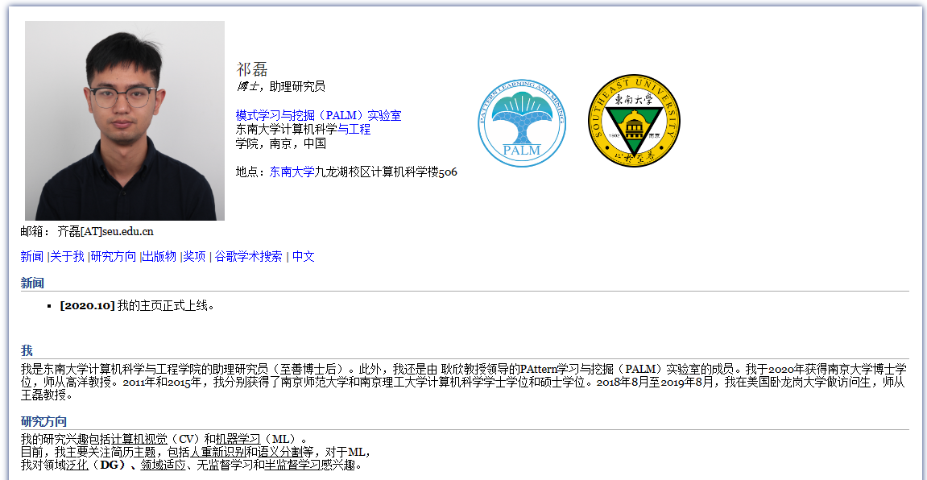Open the 模式学习与挖掘（PALM）实验室 link
The image size is (927, 480).
pyautogui.click(x=319, y=115)
